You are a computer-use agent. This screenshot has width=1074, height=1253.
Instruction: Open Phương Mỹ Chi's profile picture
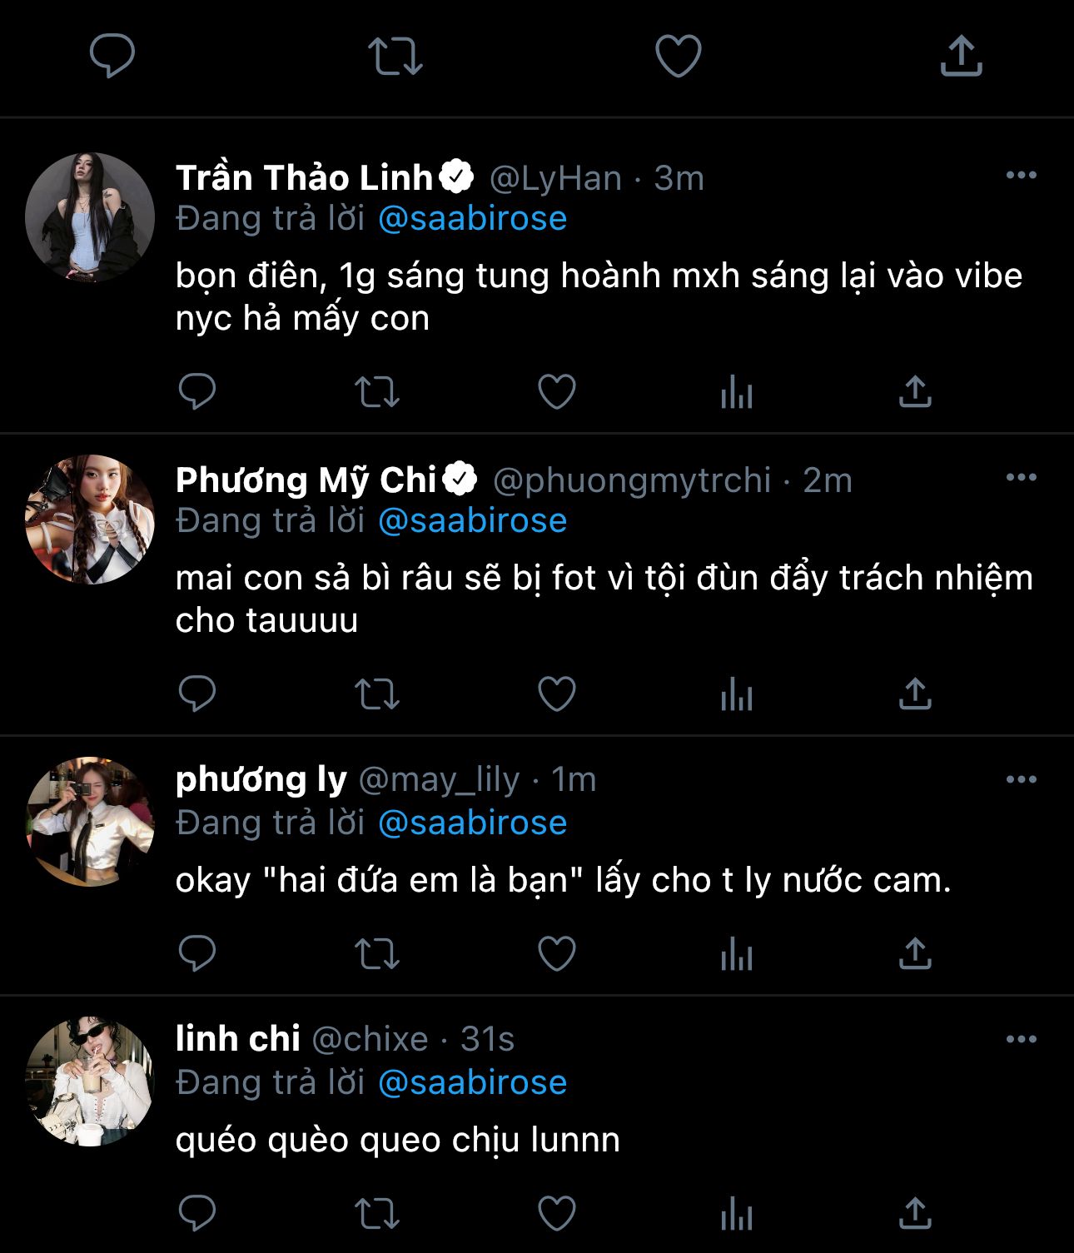pyautogui.click(x=90, y=520)
